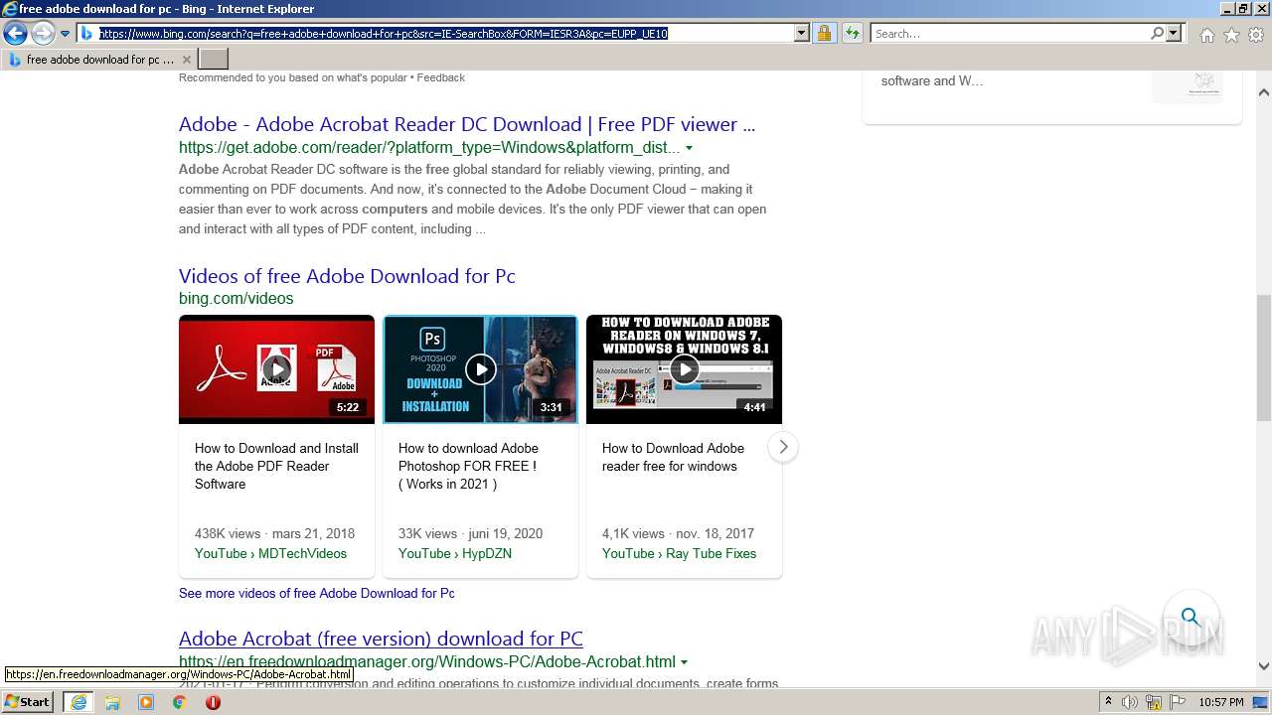This screenshot has height=715, width=1272.
Task: Open a new blank tab
Action: point(214,60)
